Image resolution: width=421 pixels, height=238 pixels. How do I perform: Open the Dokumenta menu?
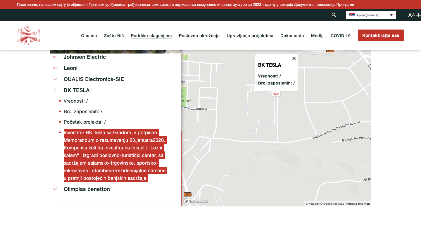[292, 36]
